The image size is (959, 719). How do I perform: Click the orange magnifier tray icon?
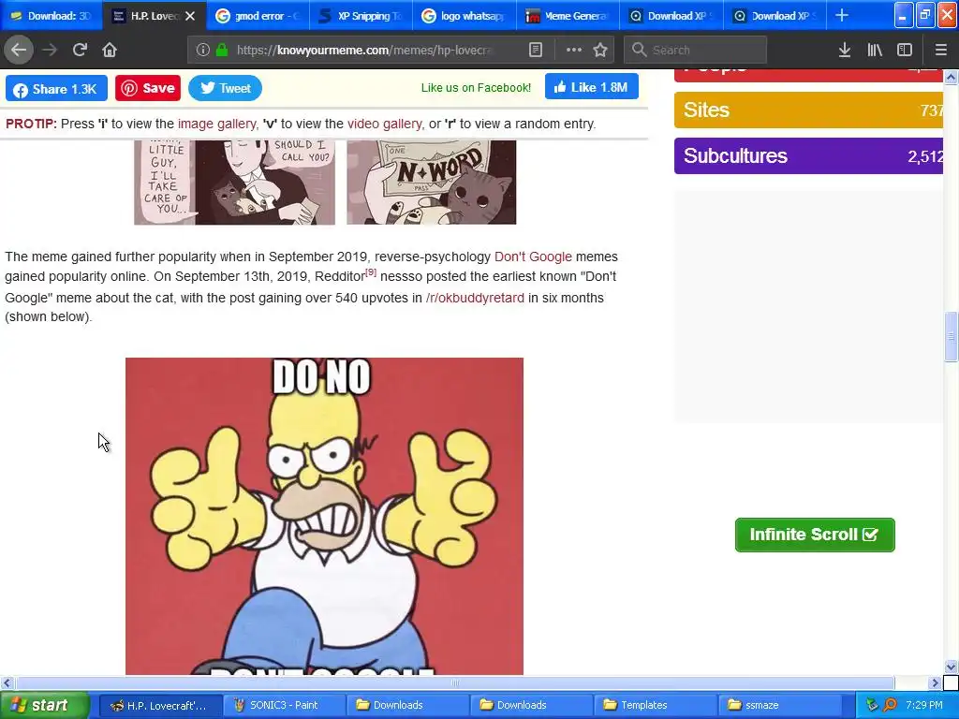point(890,705)
